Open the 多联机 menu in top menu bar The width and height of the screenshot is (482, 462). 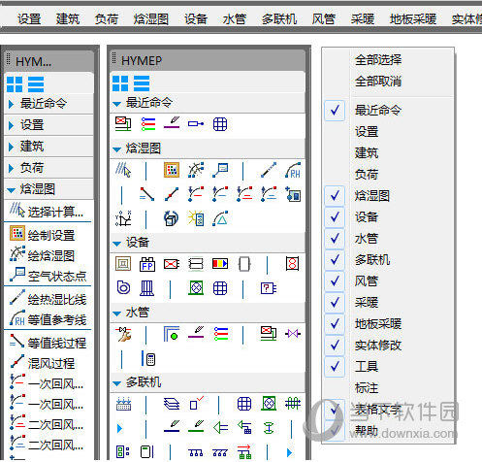tap(279, 19)
